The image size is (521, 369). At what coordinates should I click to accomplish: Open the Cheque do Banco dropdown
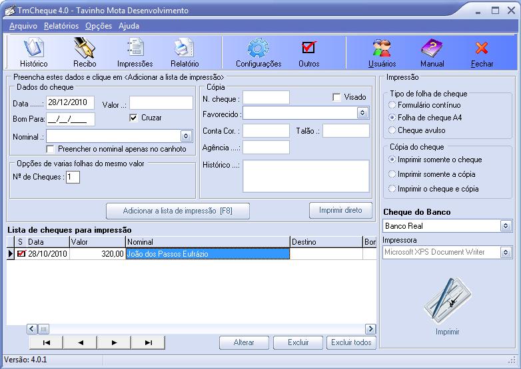[505, 226]
